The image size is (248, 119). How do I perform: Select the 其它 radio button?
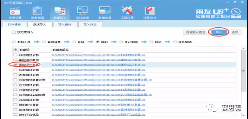(151, 42)
